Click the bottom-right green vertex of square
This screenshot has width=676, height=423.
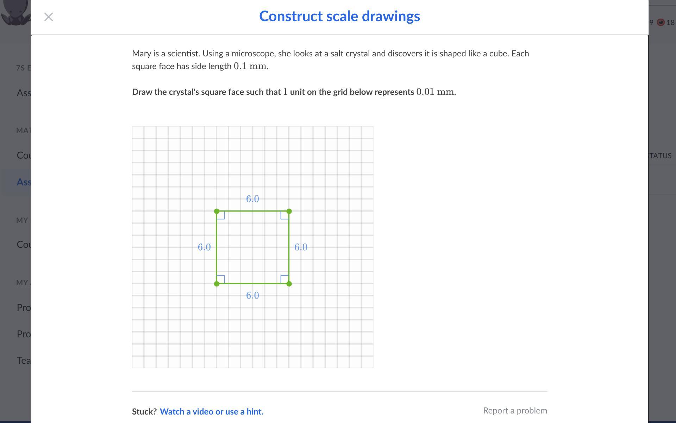[289, 284]
